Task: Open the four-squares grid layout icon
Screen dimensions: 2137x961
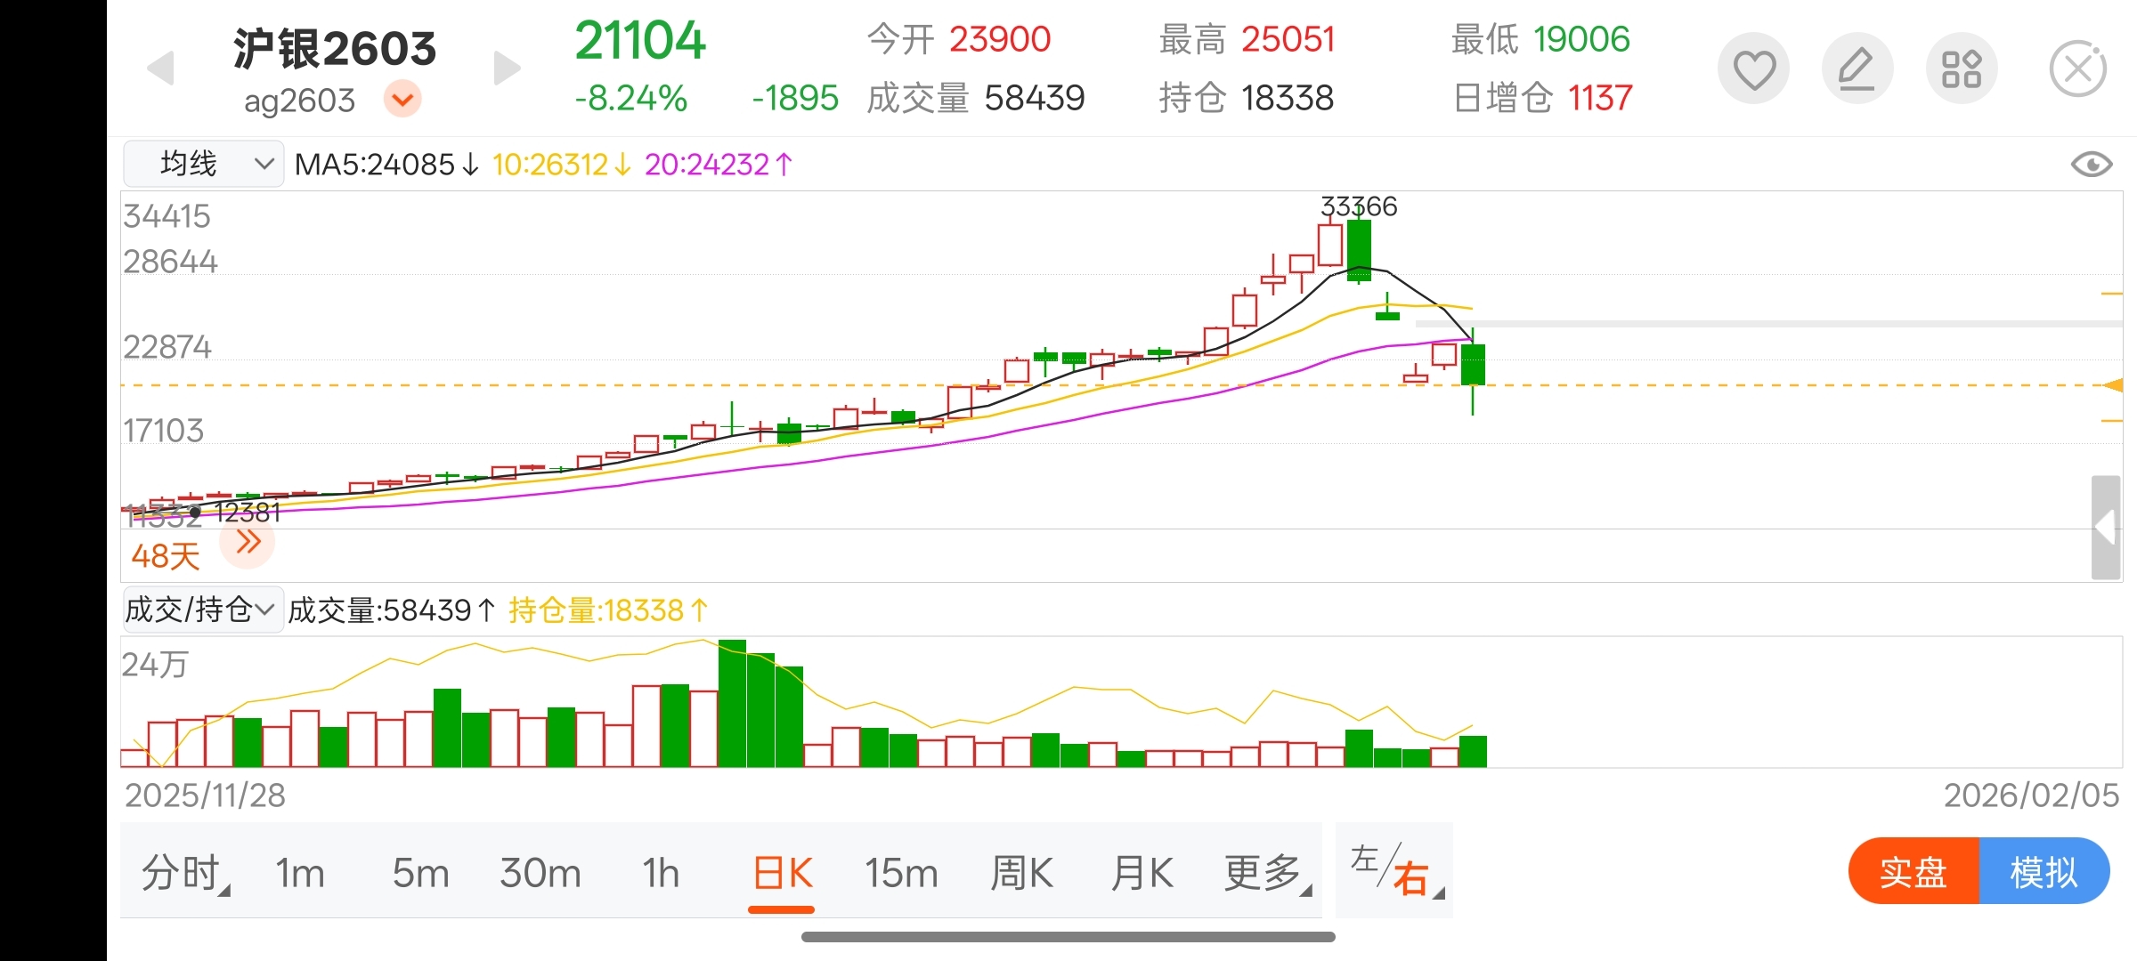Action: click(1962, 69)
